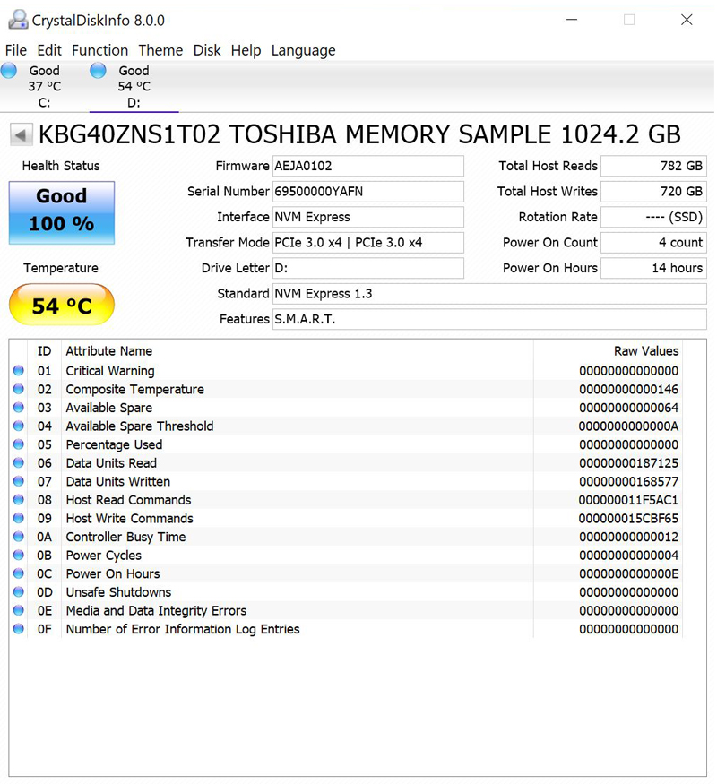
Task: Open the File menu
Action: 16,50
